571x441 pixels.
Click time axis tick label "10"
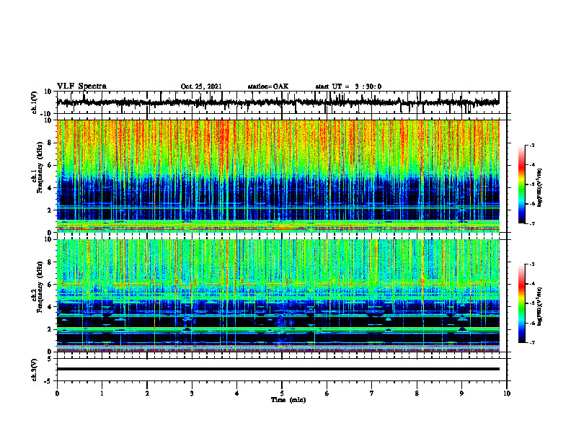click(x=507, y=393)
